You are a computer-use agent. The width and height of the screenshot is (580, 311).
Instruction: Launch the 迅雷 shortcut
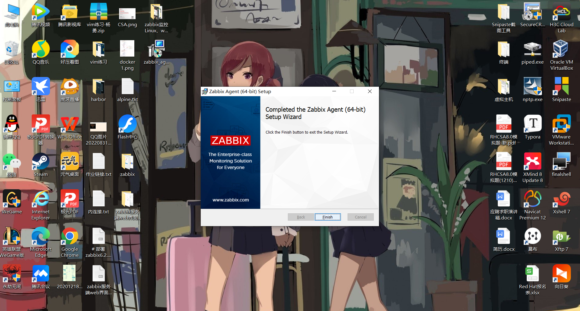pos(41,90)
